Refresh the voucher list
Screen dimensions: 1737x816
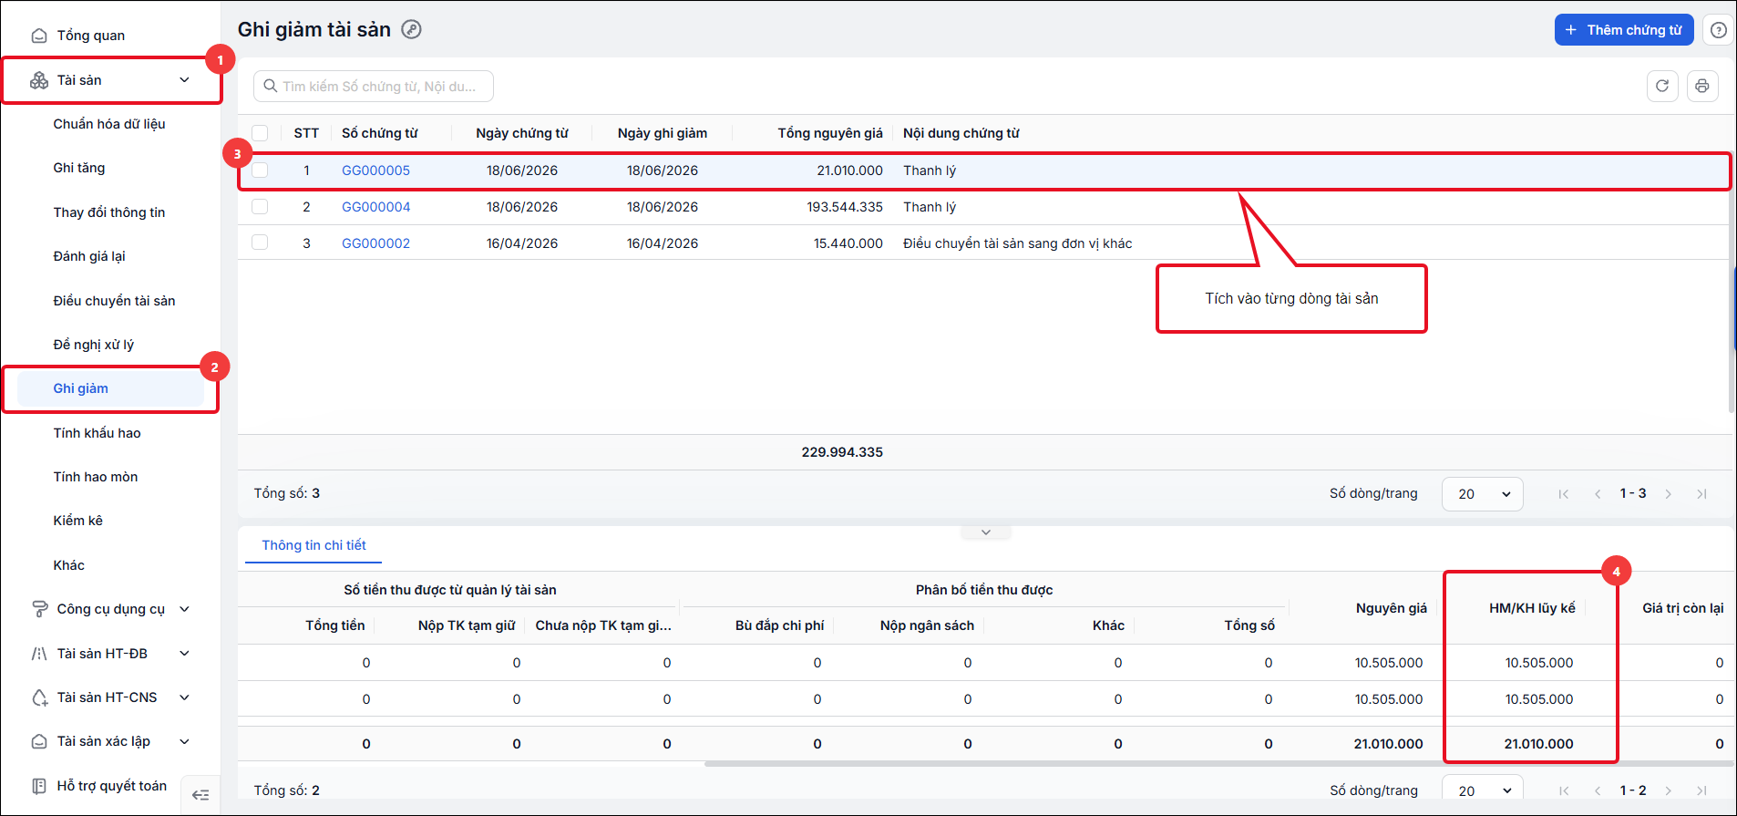[1662, 86]
